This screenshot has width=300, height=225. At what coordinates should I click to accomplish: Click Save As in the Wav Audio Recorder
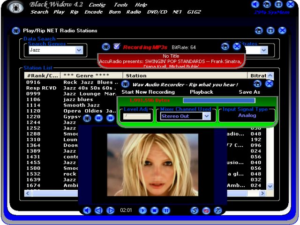click(249, 92)
